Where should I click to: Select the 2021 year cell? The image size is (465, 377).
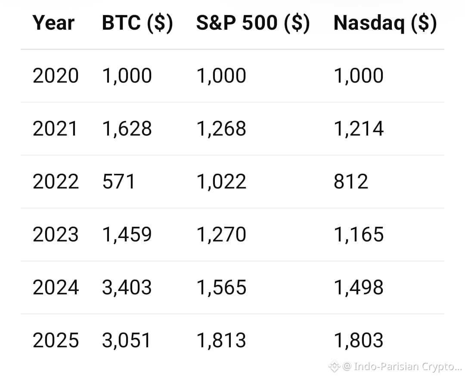(56, 129)
